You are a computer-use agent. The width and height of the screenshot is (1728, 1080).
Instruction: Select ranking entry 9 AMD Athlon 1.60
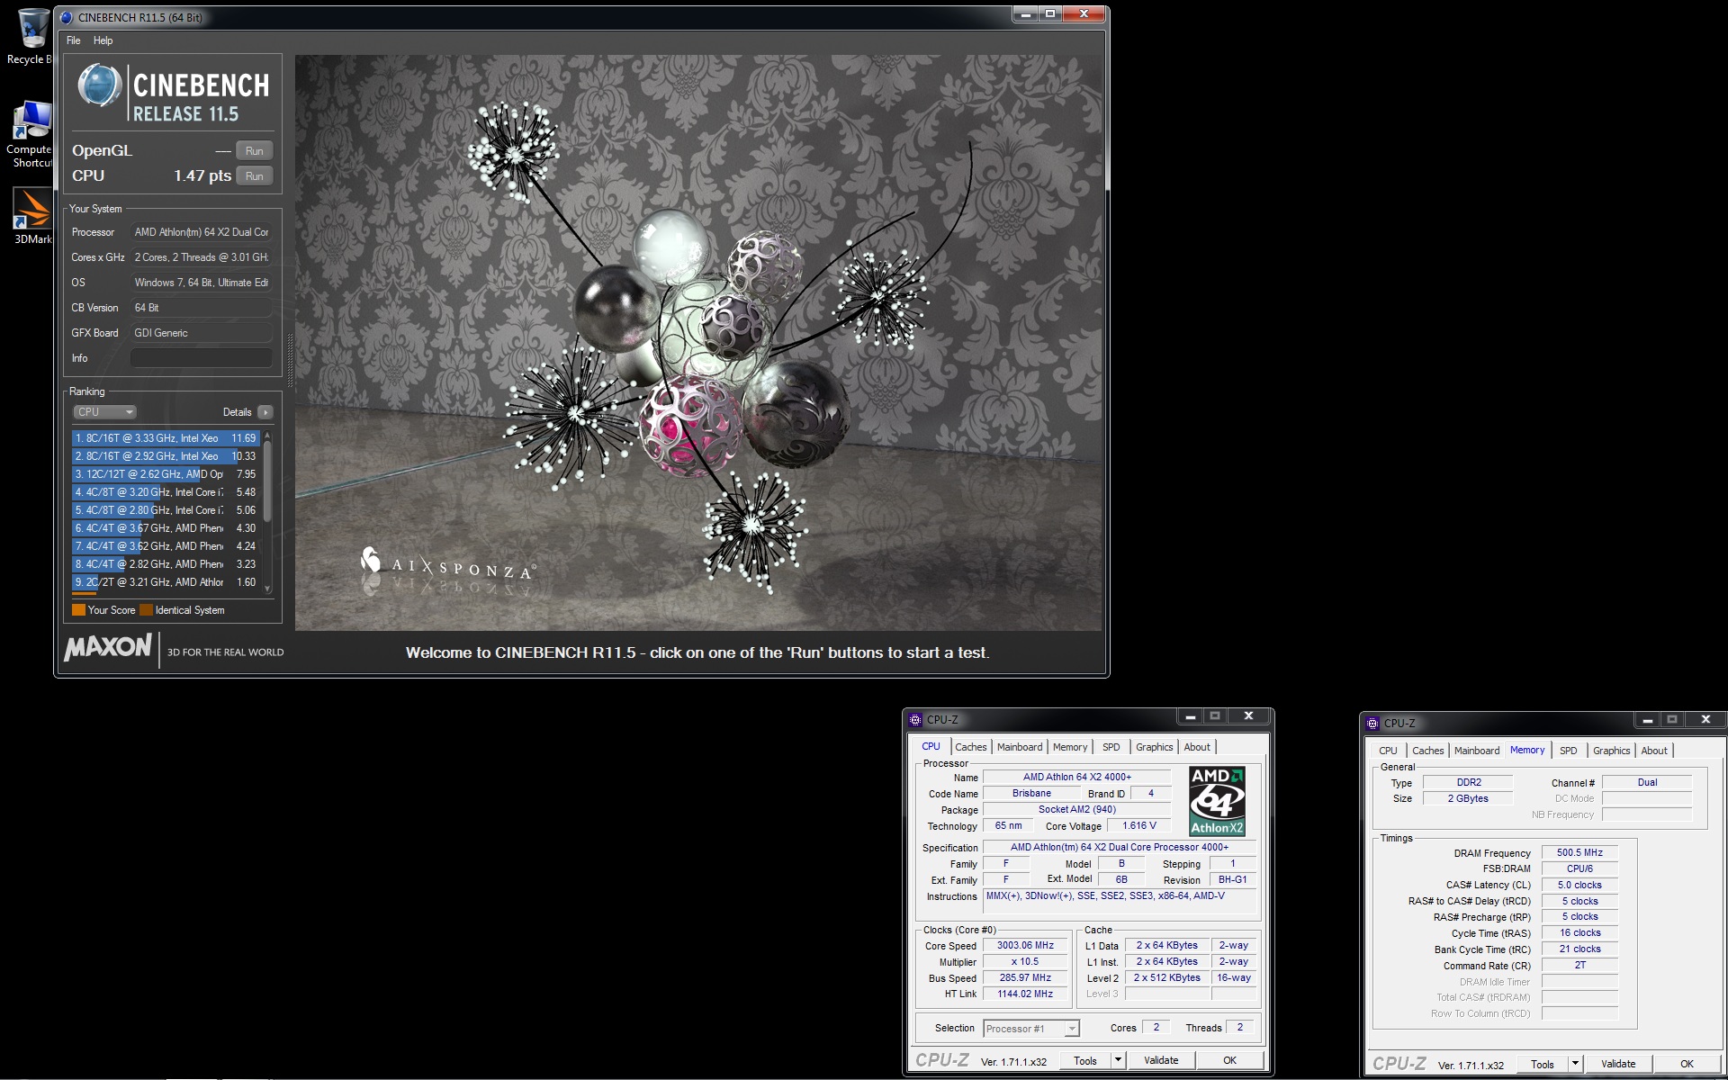tap(166, 582)
